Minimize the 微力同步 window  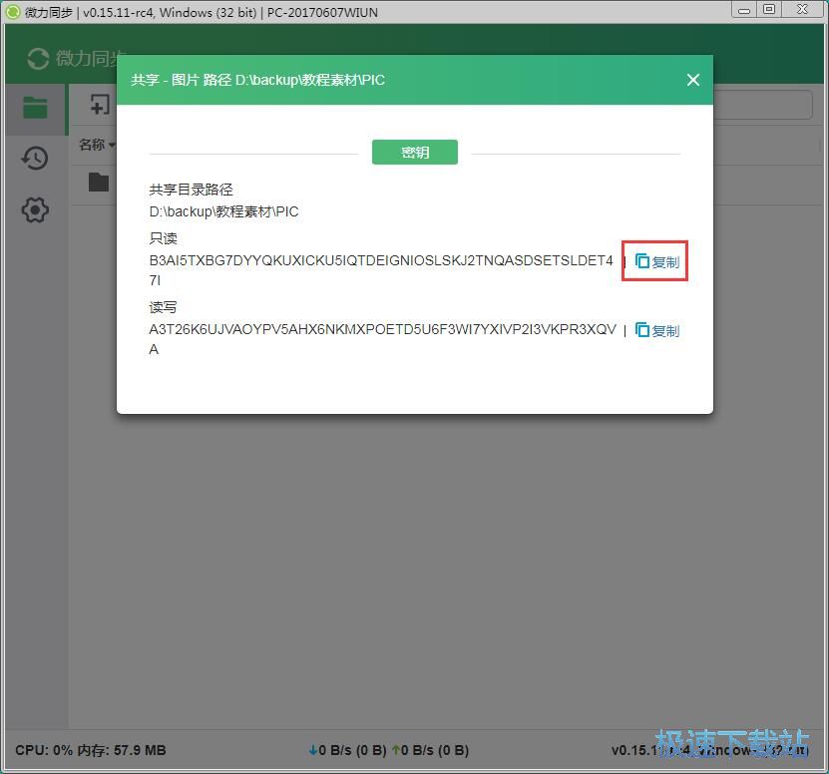point(744,10)
